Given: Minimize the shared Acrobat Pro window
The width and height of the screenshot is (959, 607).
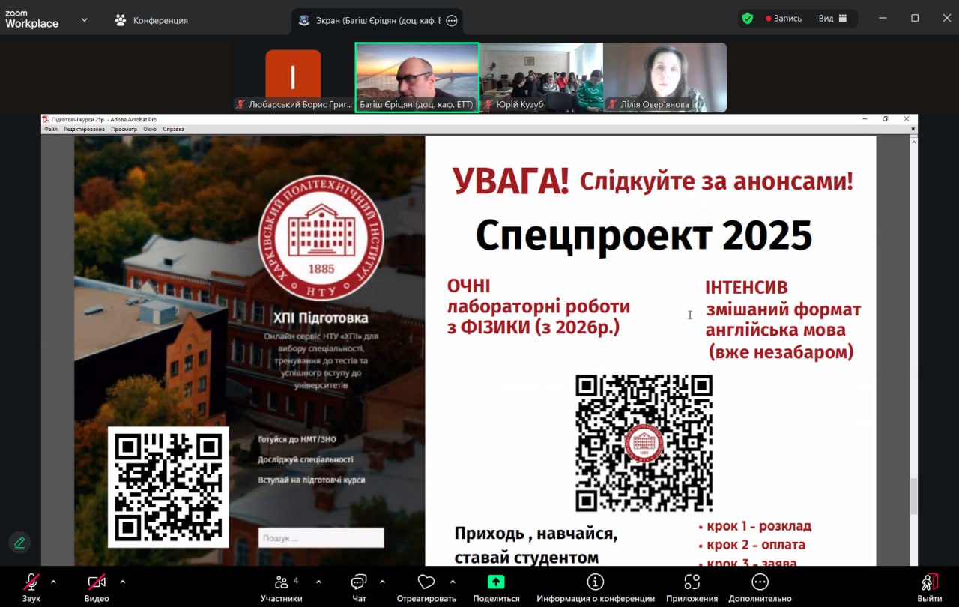Looking at the screenshot, I should [865, 119].
